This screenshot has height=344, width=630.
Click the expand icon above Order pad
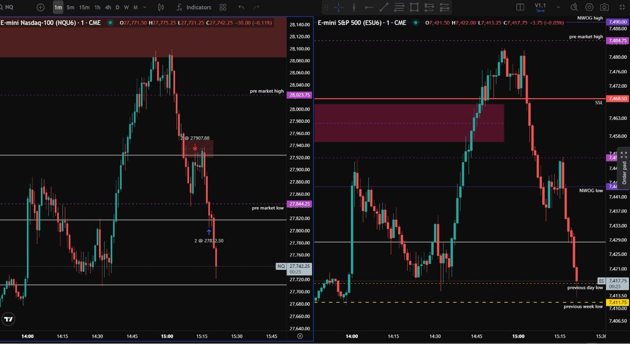624,155
